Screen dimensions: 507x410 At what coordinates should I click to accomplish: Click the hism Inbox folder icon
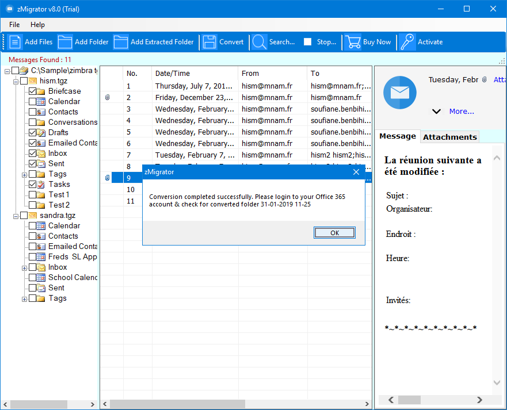[41, 153]
